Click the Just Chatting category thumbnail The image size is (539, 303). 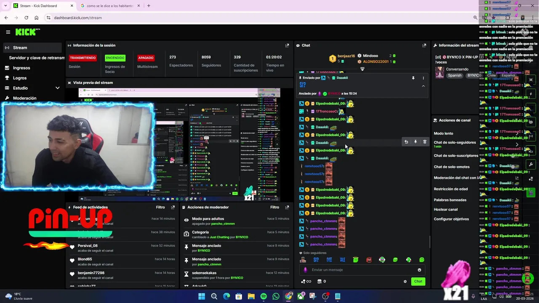(440, 72)
